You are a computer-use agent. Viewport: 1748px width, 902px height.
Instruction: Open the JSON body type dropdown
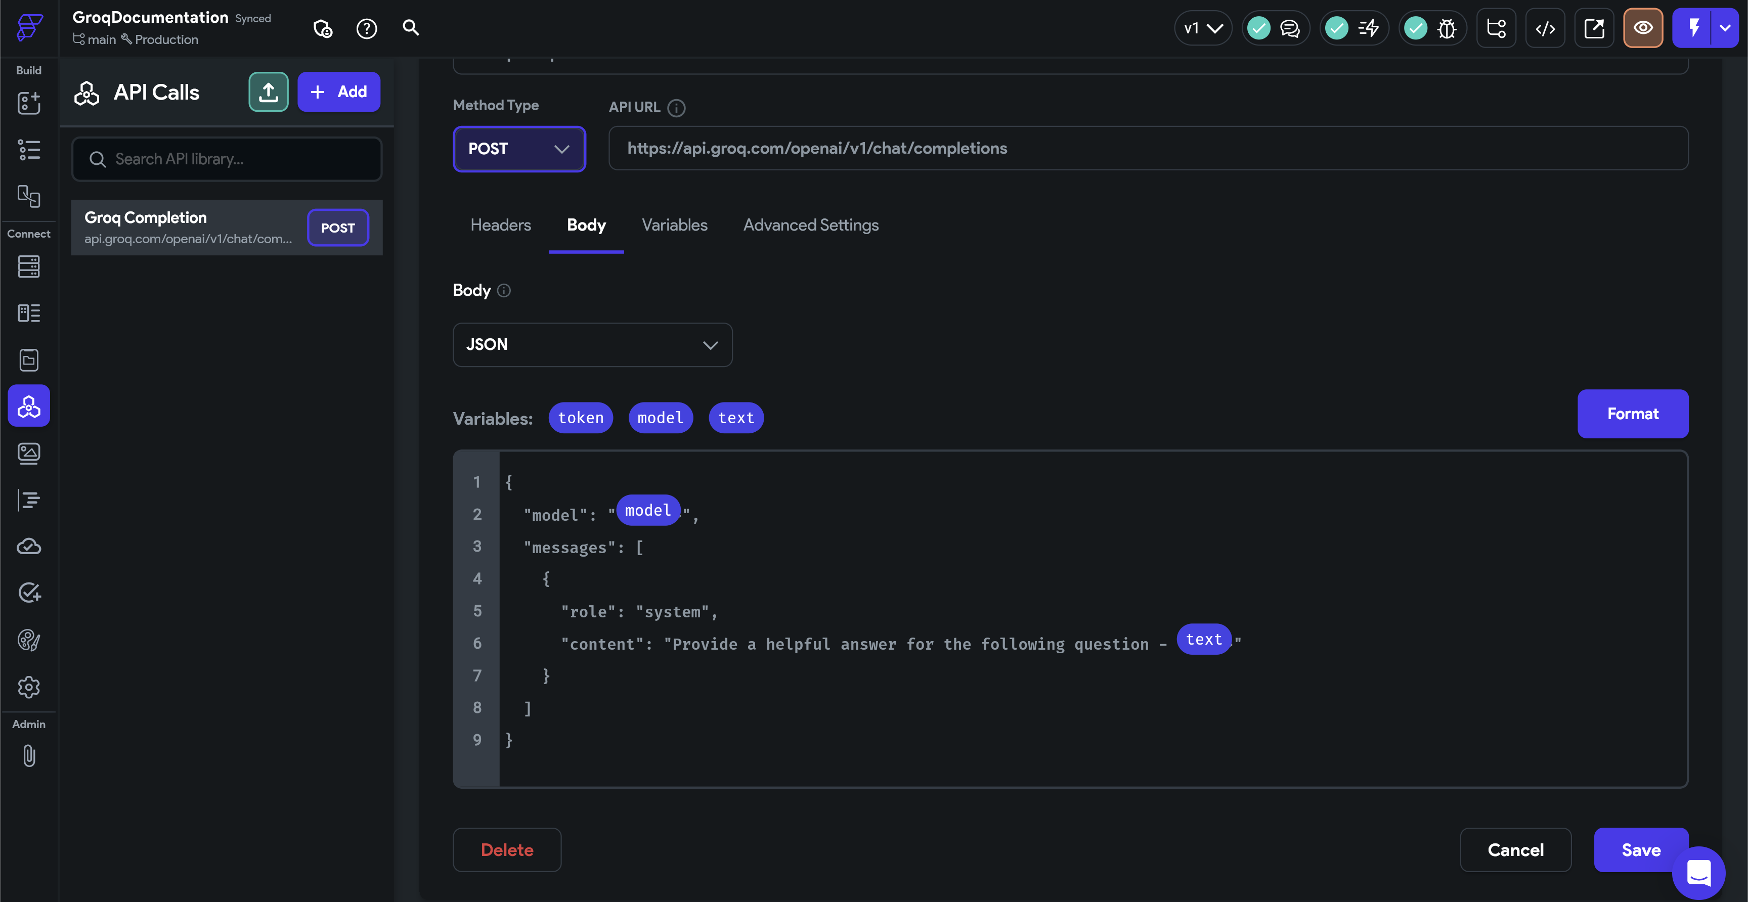(592, 344)
